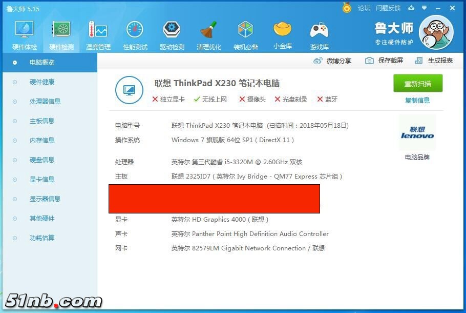Click the 小金库 gold ingot icon
Image resolution: width=466 pixels, height=313 pixels.
point(283,35)
